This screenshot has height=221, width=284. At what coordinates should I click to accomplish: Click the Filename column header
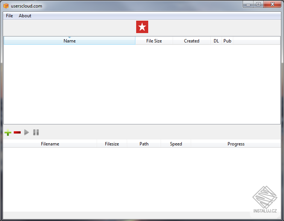(50, 144)
